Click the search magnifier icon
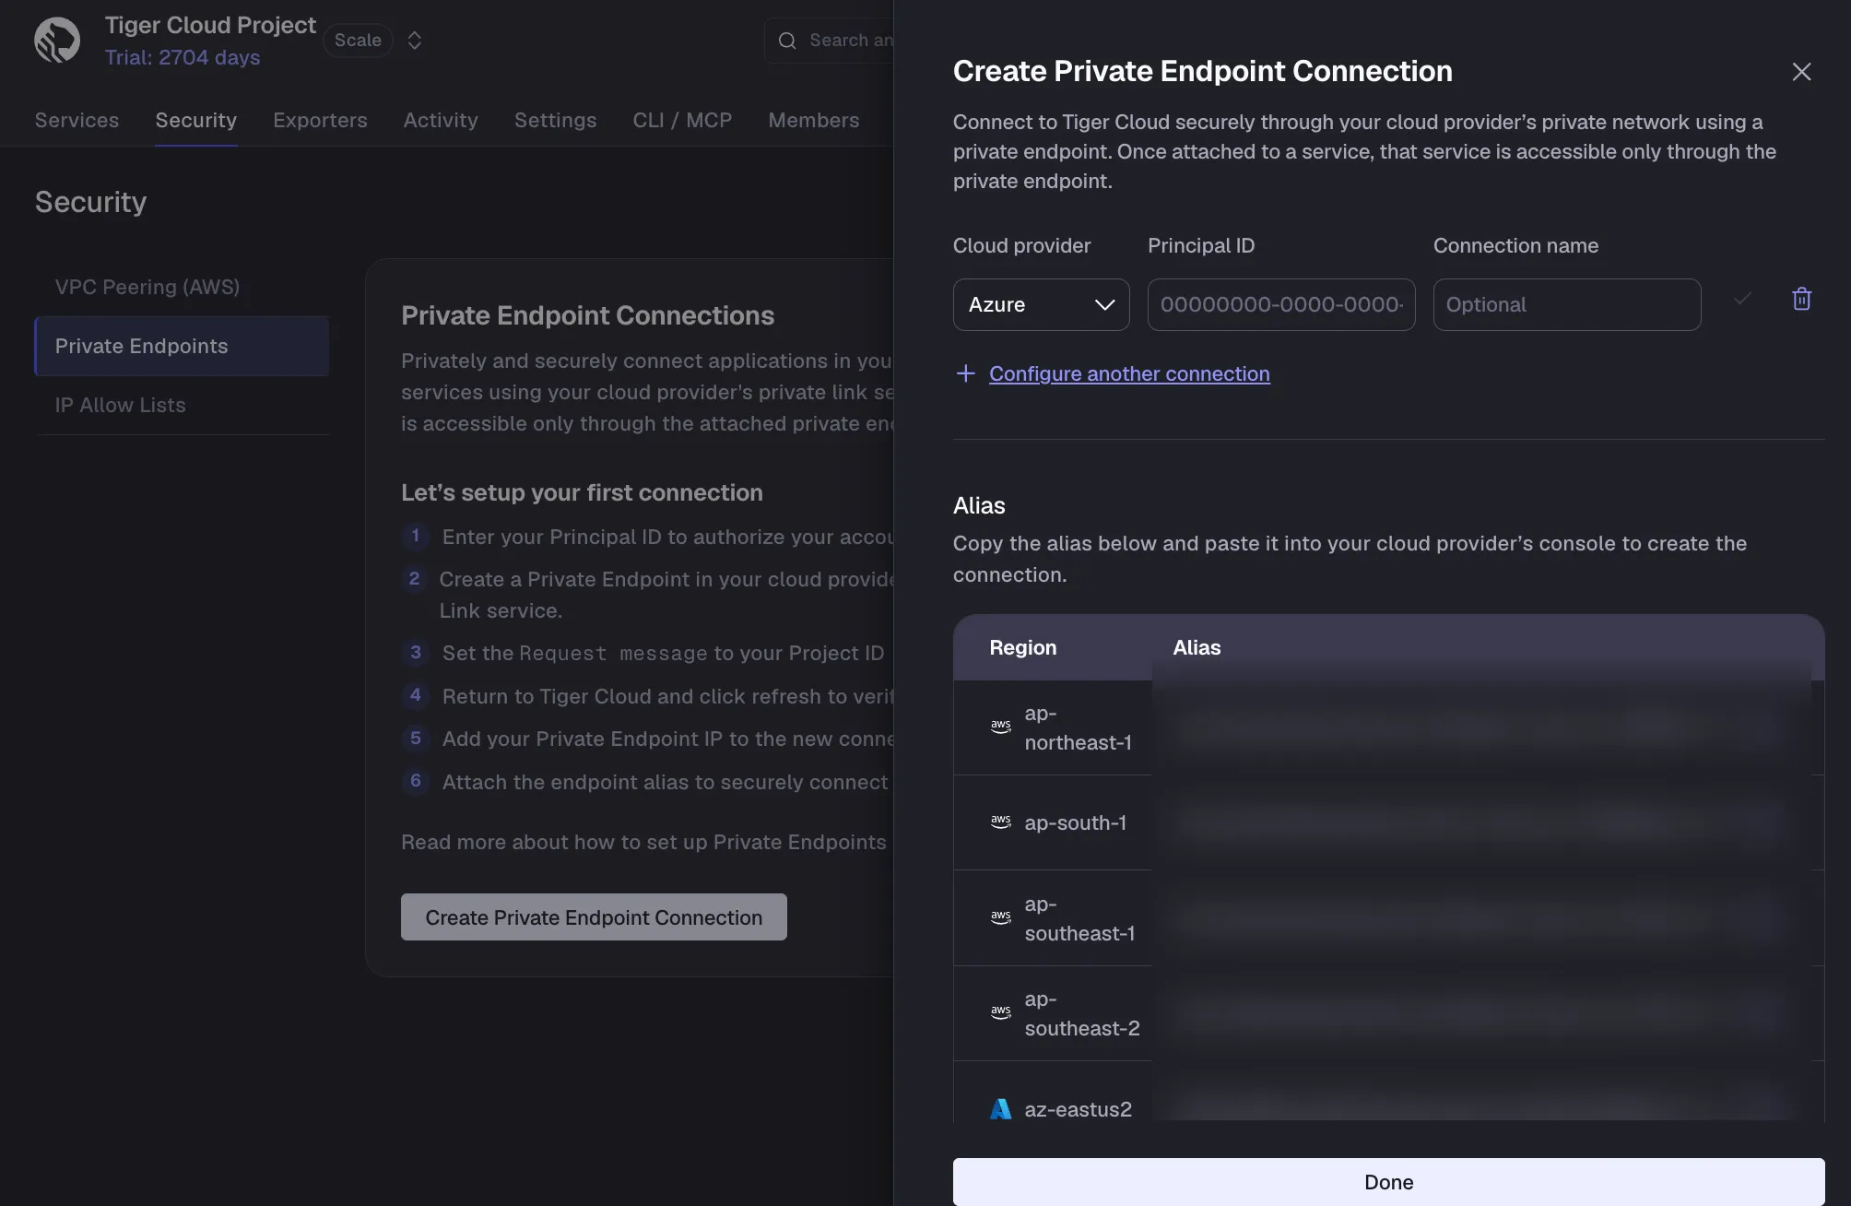1851x1206 pixels. click(787, 41)
